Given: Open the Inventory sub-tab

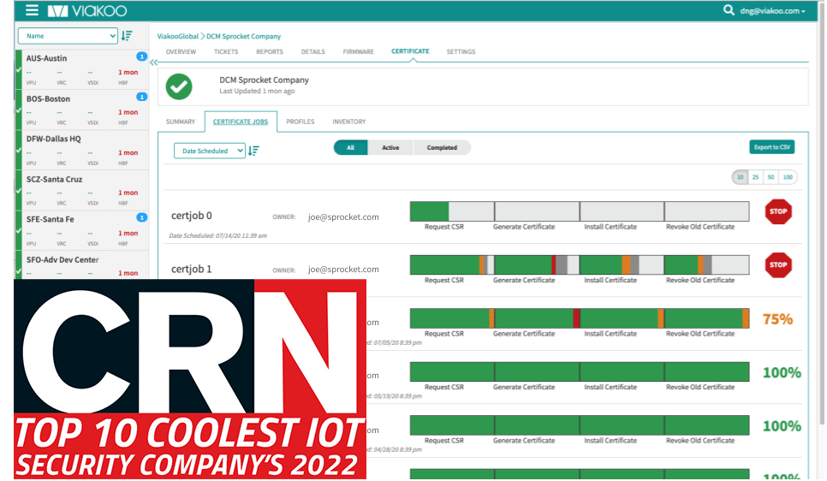Looking at the screenshot, I should 348,122.
